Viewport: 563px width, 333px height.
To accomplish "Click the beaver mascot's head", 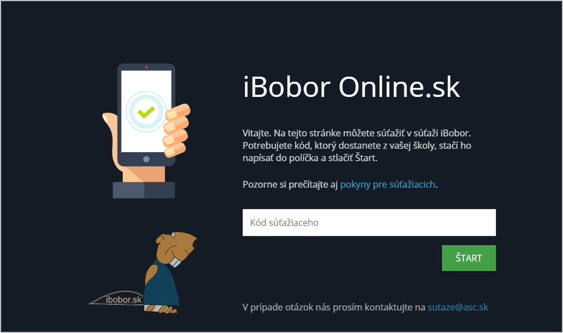I will coord(177,248).
